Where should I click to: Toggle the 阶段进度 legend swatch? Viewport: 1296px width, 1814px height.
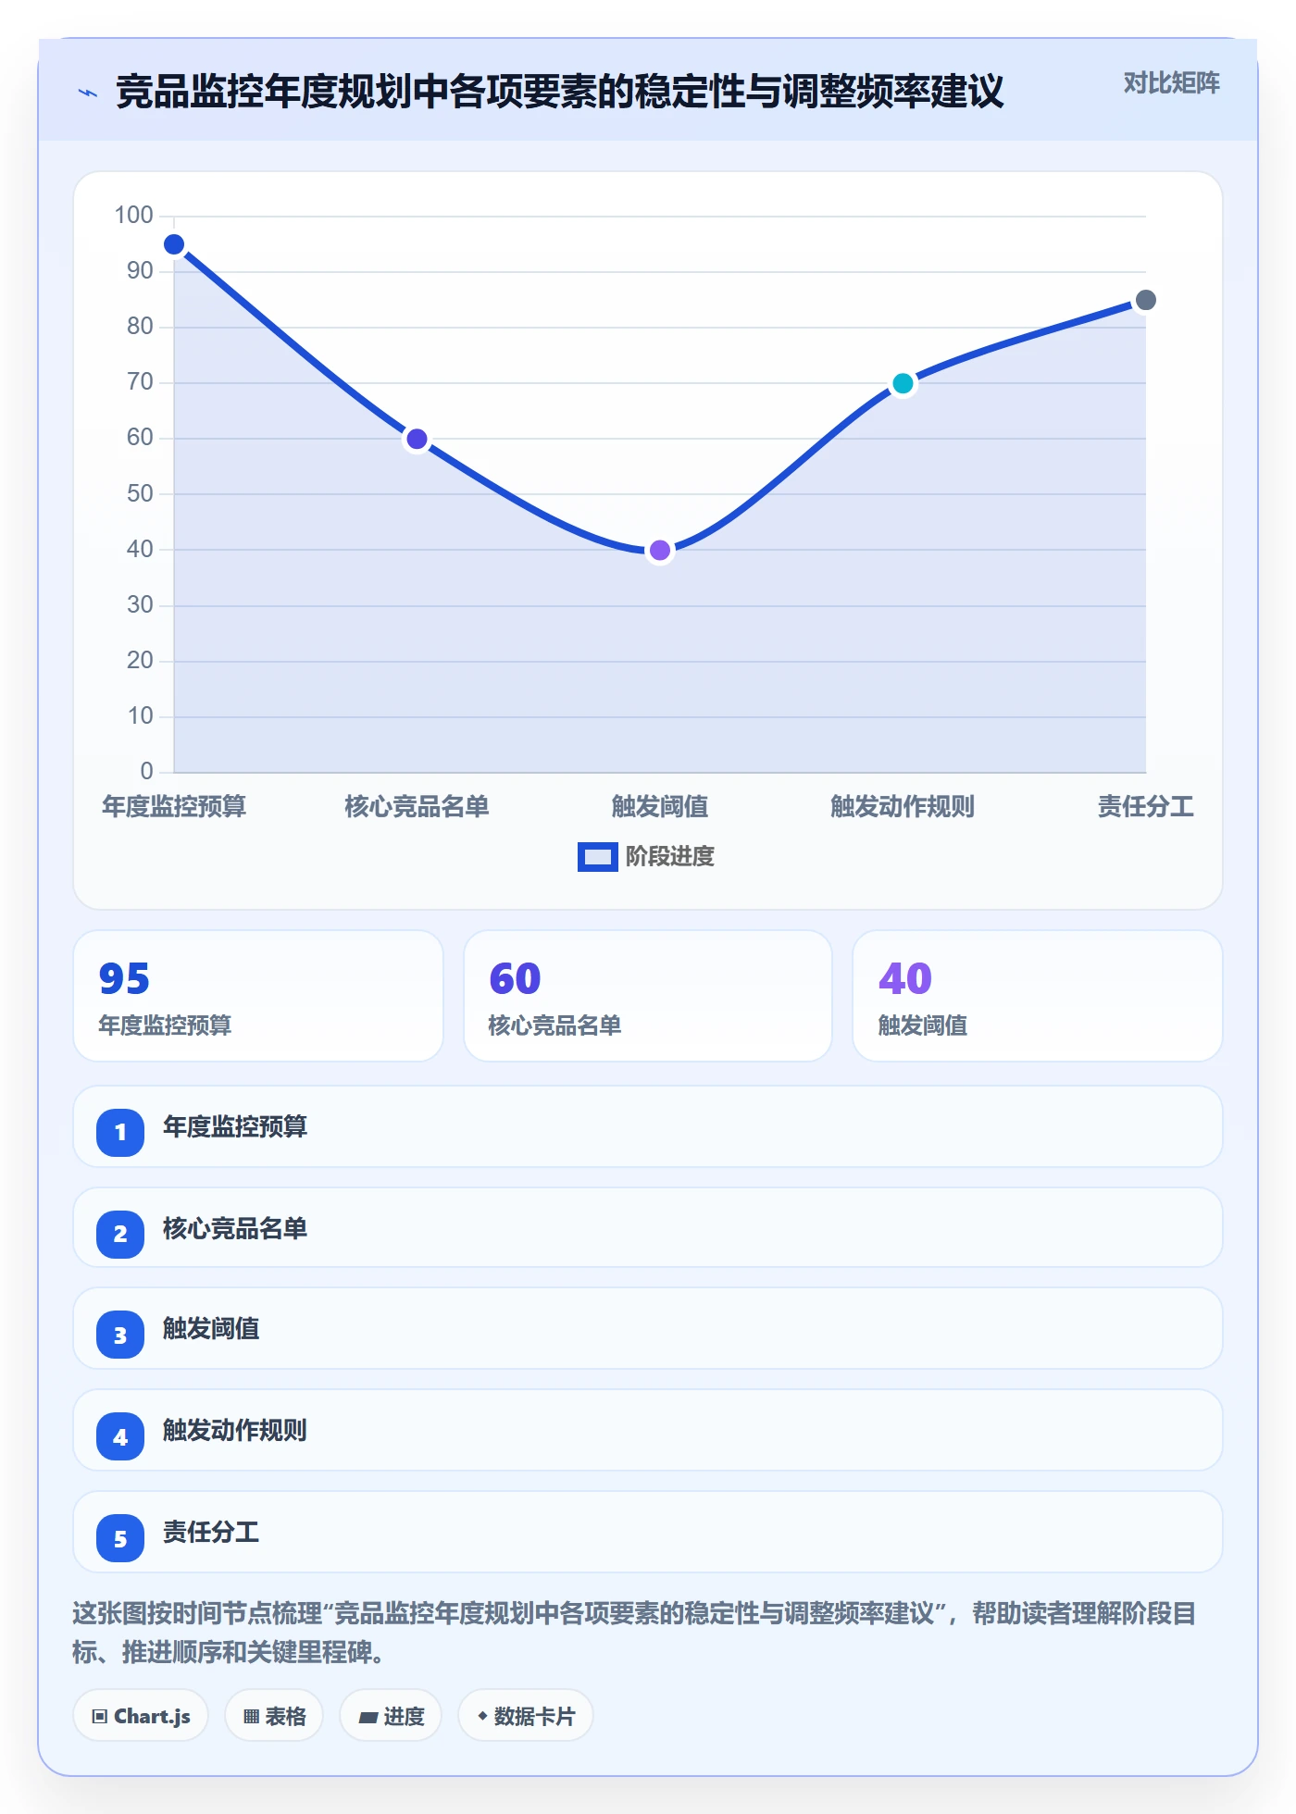tap(597, 857)
